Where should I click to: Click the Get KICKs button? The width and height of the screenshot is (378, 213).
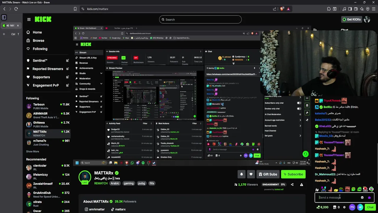pyautogui.click(x=351, y=20)
